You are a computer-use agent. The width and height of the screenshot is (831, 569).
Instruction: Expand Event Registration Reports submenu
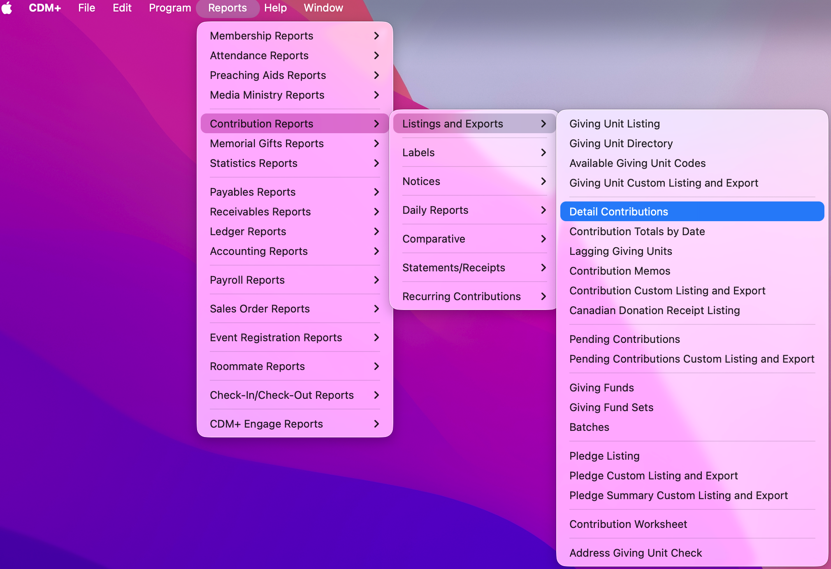pyautogui.click(x=295, y=338)
